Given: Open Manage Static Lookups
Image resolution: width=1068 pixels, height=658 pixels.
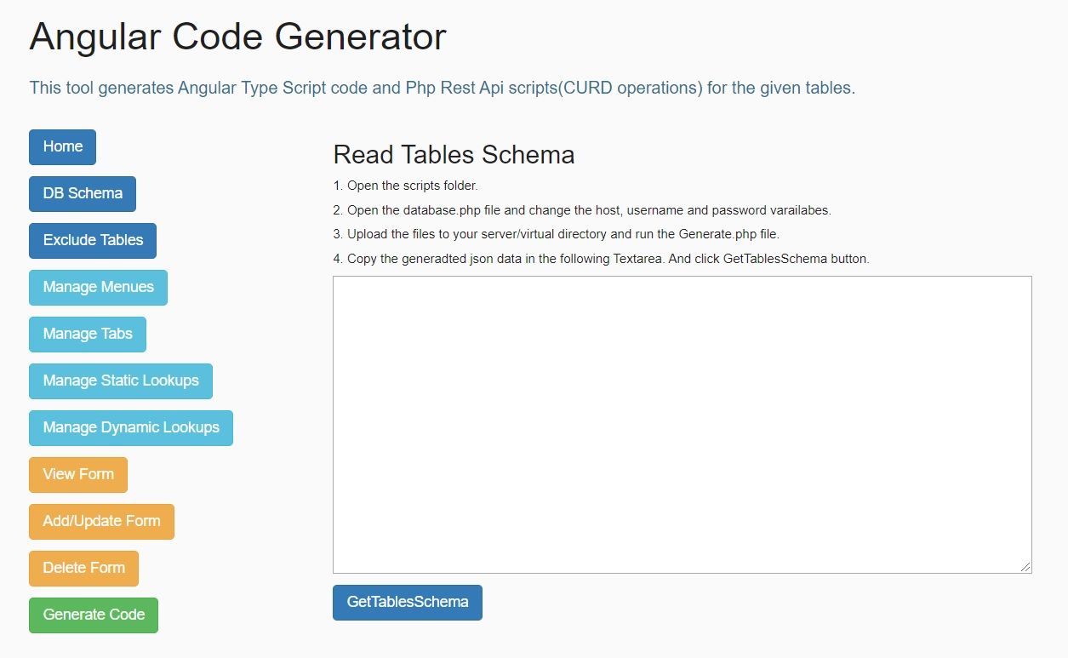Looking at the screenshot, I should click(x=121, y=381).
